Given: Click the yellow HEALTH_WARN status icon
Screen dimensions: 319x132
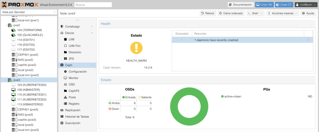Looking at the screenshot, I should pos(136,48).
